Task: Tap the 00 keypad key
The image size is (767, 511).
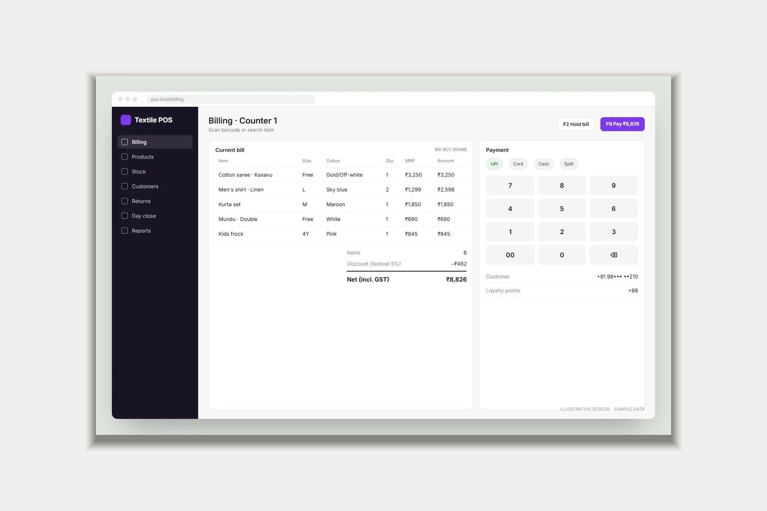Action: [x=510, y=255]
